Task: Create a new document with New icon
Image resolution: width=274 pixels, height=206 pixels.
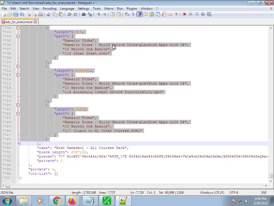Action: click(x=3, y=14)
